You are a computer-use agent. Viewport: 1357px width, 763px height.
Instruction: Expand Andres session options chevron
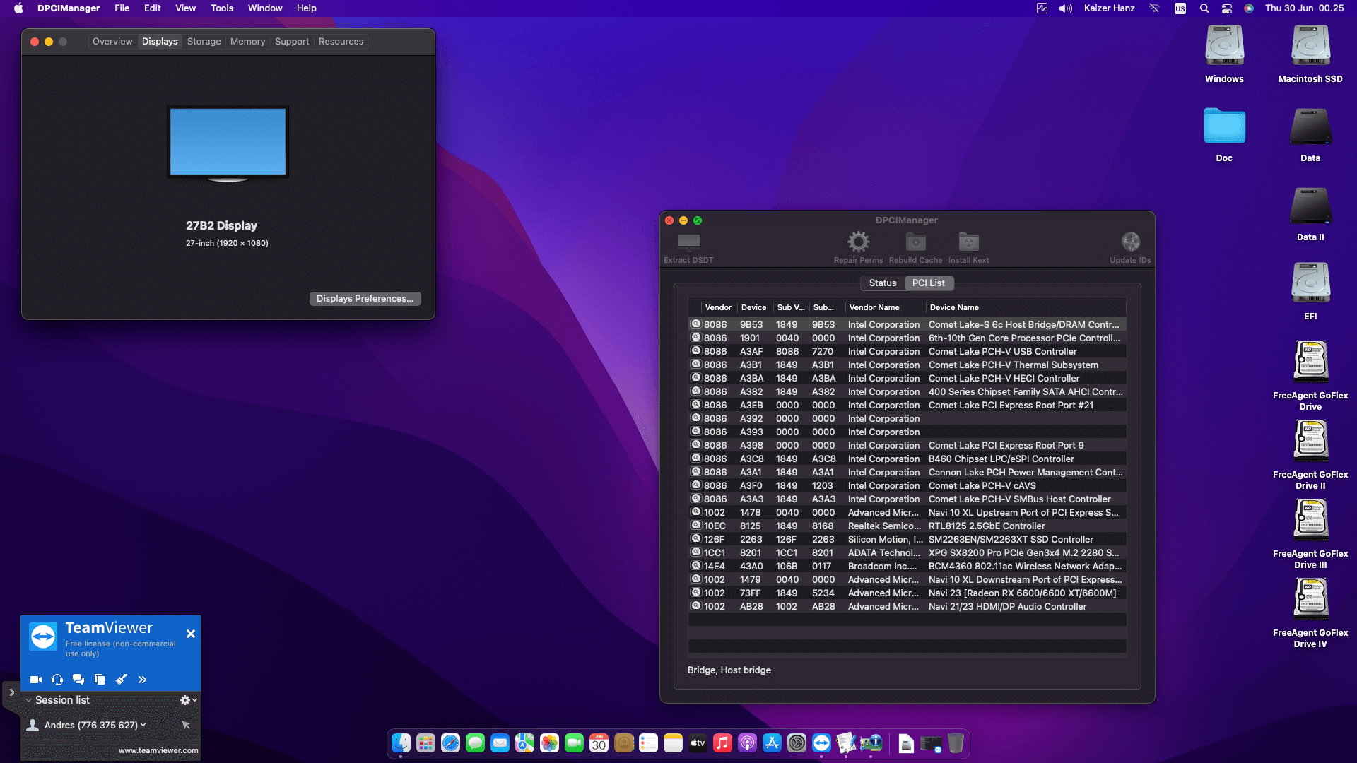[x=143, y=725]
